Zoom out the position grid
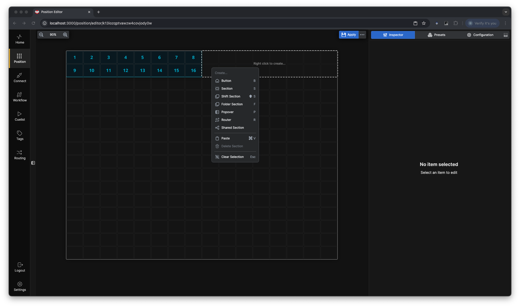 [41, 35]
